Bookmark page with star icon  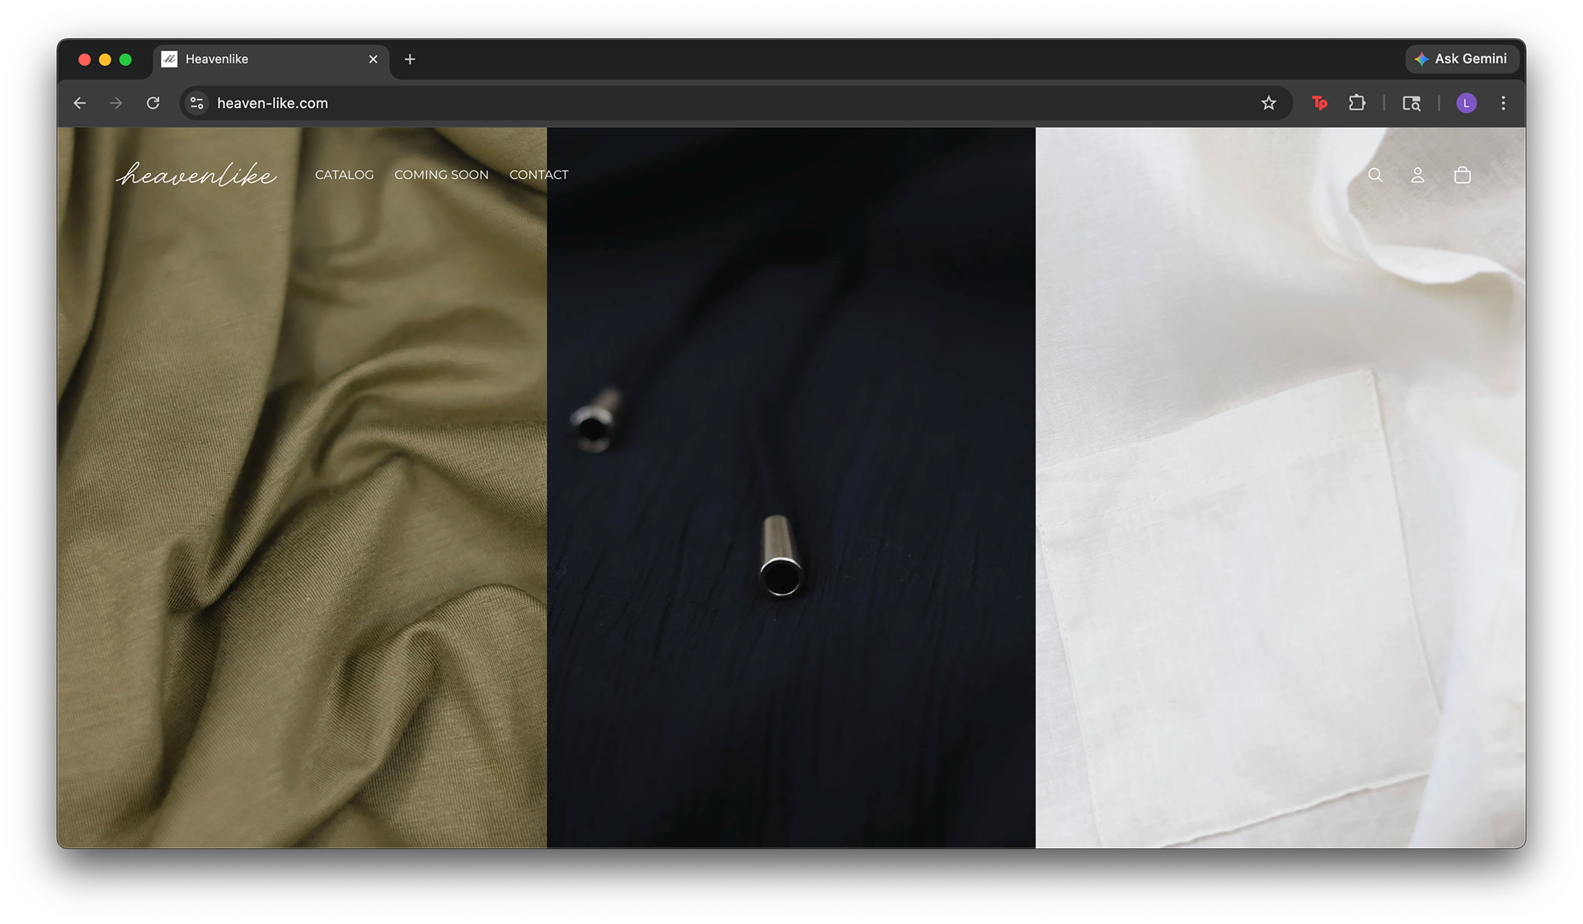pyautogui.click(x=1268, y=103)
